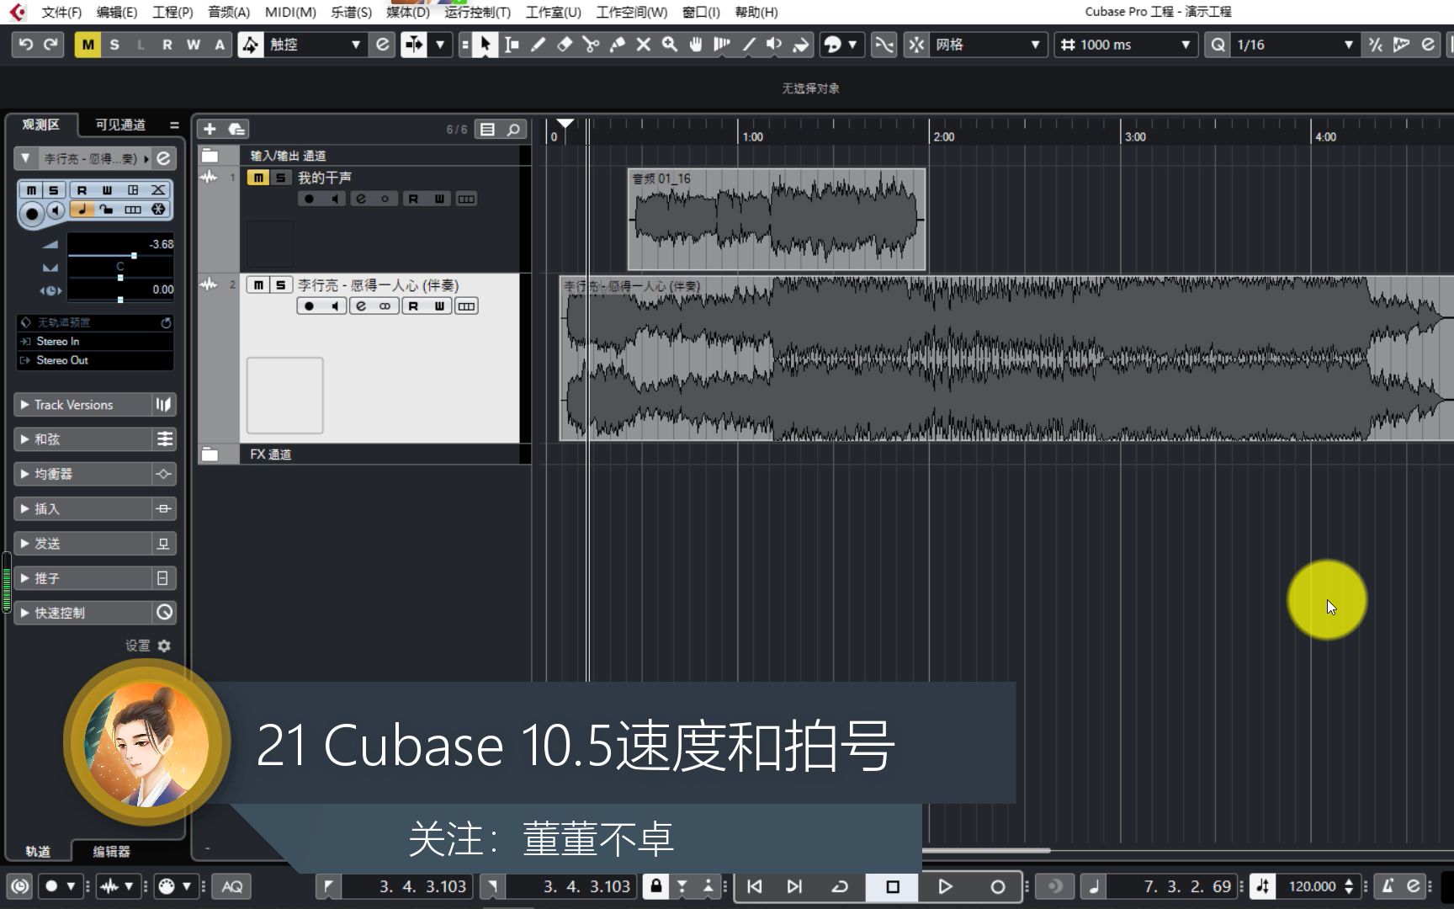Click the Redo arrow in the toolbar

click(51, 45)
